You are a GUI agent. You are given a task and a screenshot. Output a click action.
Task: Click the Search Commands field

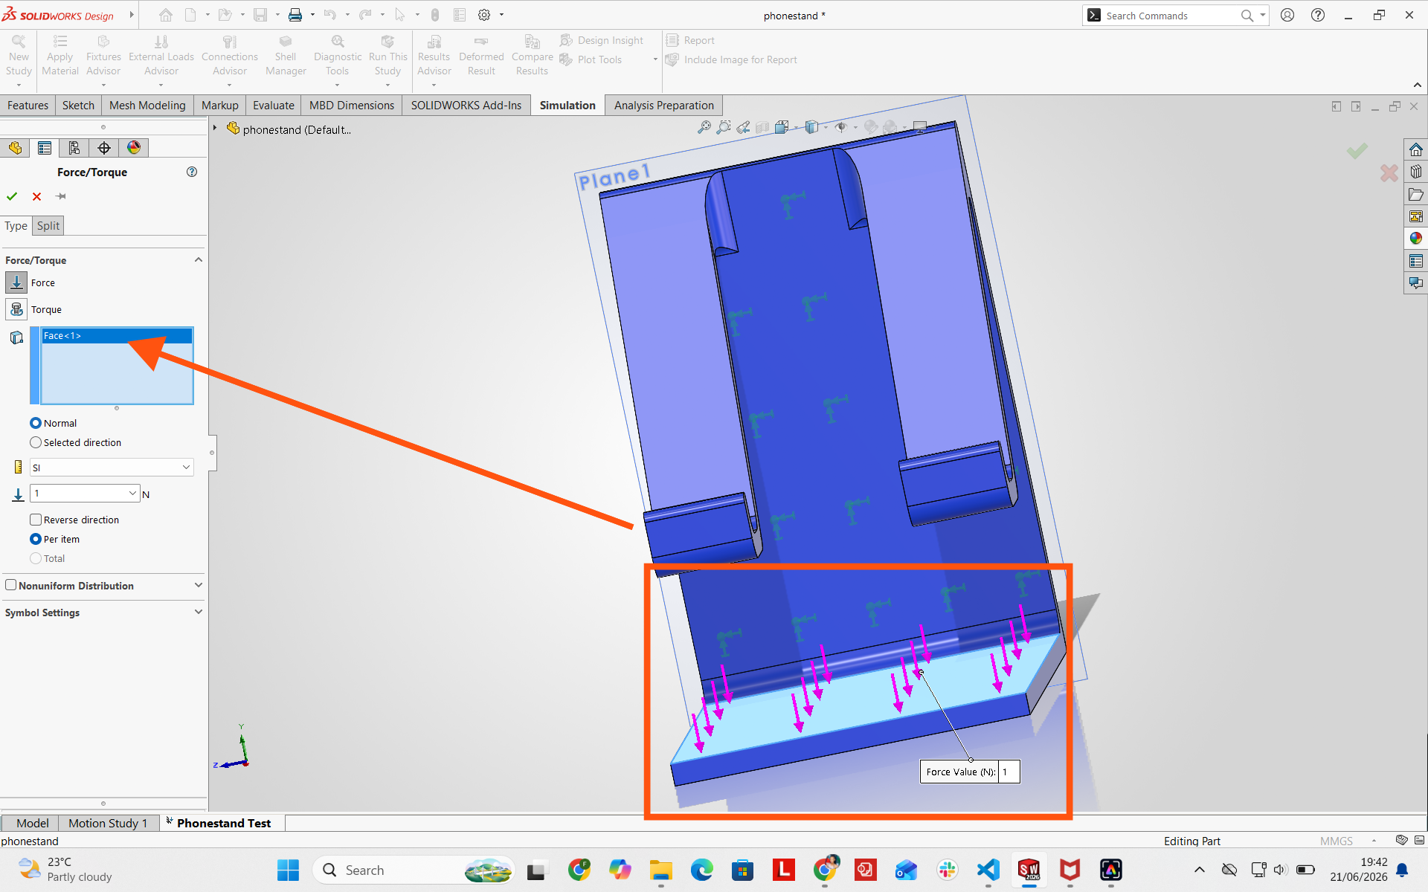[1171, 16]
